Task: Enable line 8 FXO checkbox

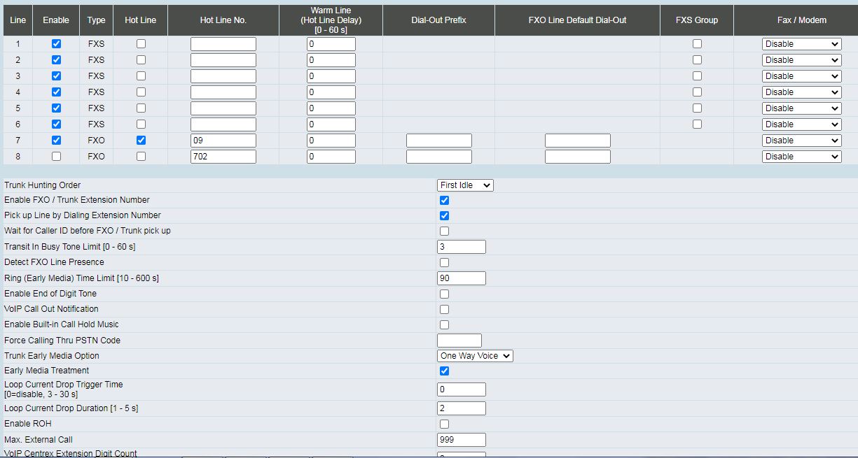Action: pos(56,157)
